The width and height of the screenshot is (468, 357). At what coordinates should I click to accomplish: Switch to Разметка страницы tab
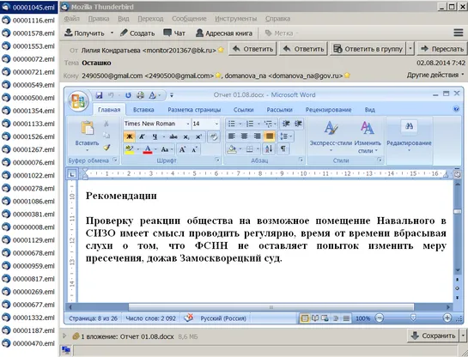pos(194,110)
